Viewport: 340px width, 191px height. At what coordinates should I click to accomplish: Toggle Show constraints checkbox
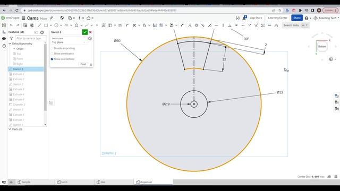click(x=52, y=54)
